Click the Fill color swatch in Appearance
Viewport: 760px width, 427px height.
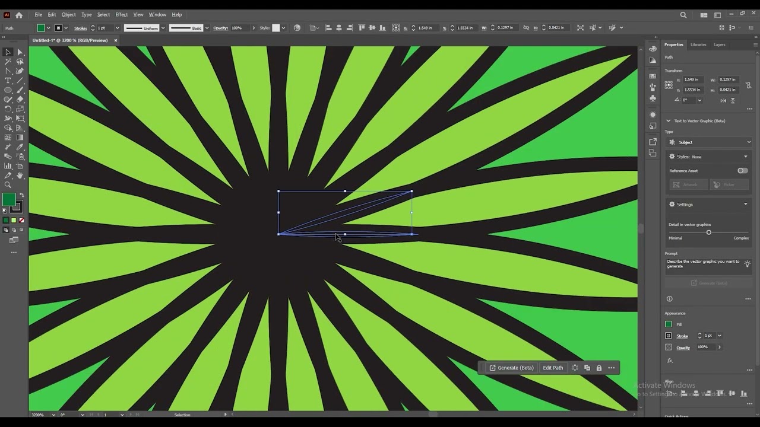pyautogui.click(x=669, y=324)
